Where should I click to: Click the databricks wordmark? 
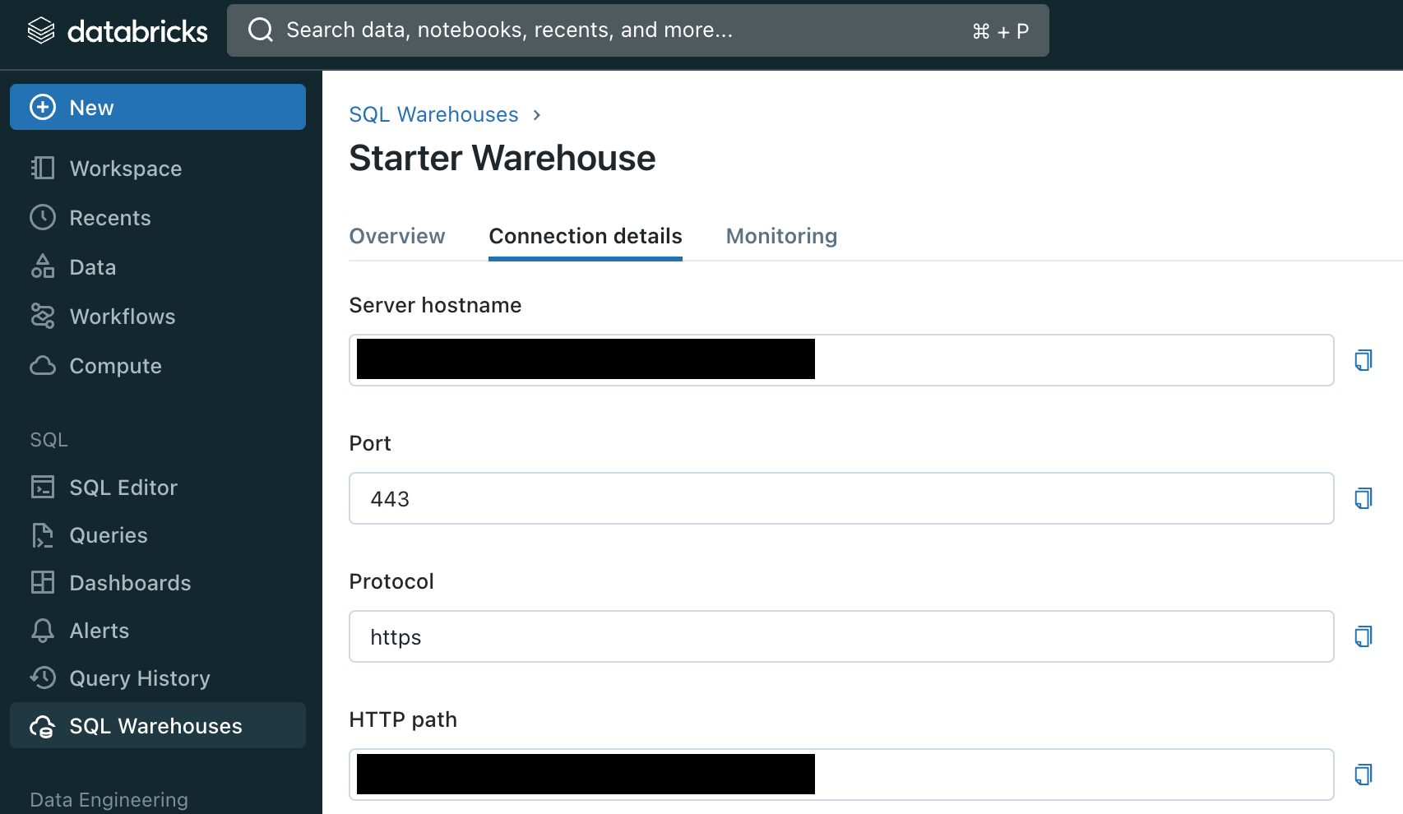[137, 31]
